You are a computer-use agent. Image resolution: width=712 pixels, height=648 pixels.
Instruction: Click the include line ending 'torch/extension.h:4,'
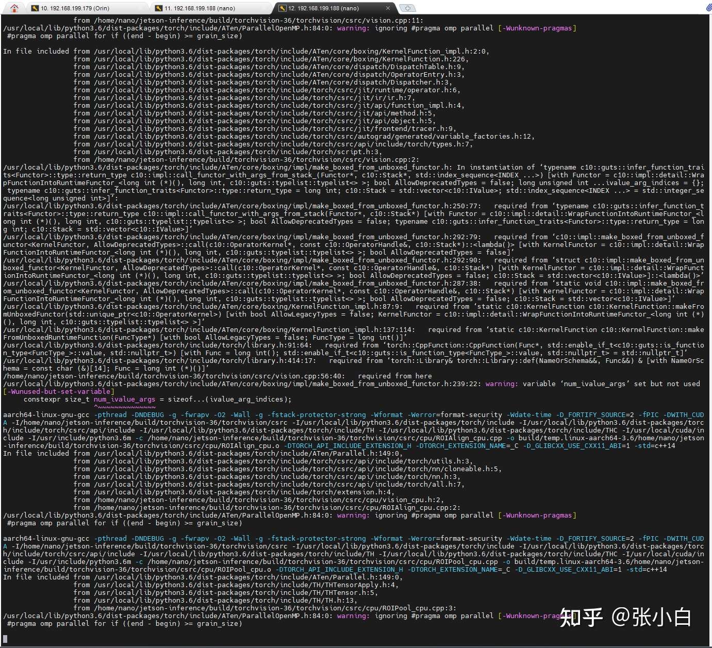pos(234,492)
